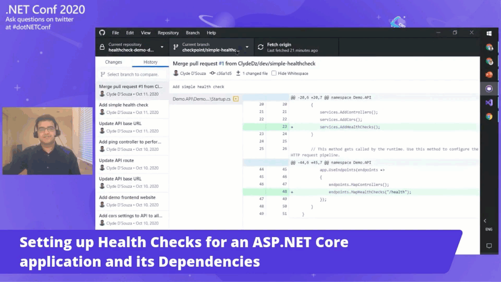Click the branch icon in toolbar
The width and height of the screenshot is (501, 282).
176,47
